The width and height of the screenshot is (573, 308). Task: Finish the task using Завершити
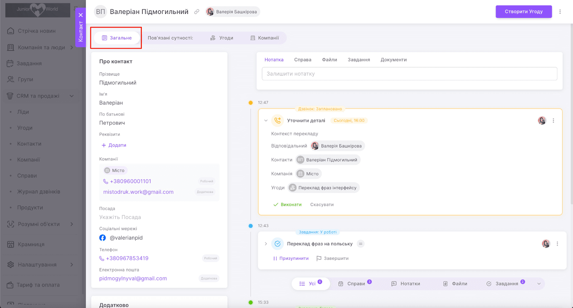pos(332,259)
